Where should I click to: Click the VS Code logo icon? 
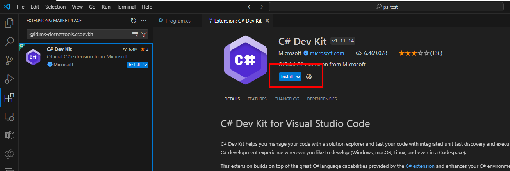tap(7, 7)
